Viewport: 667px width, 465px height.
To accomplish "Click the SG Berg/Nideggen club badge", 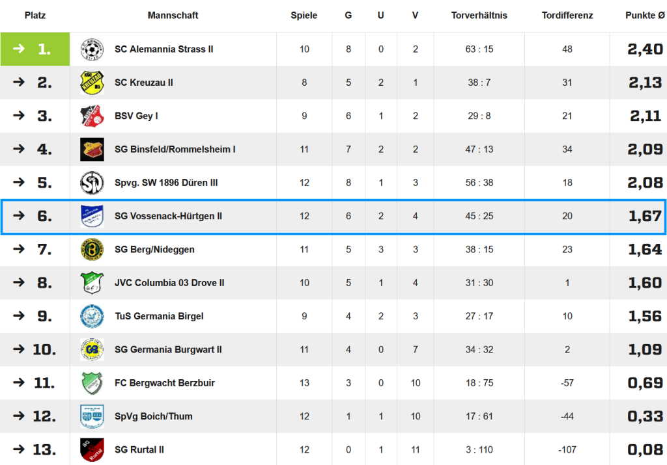I will point(92,249).
